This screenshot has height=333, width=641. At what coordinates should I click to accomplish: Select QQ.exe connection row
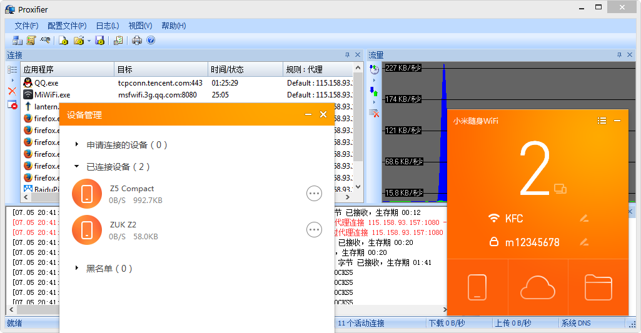187,83
